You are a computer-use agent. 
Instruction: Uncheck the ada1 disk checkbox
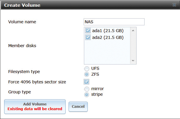click(x=88, y=30)
